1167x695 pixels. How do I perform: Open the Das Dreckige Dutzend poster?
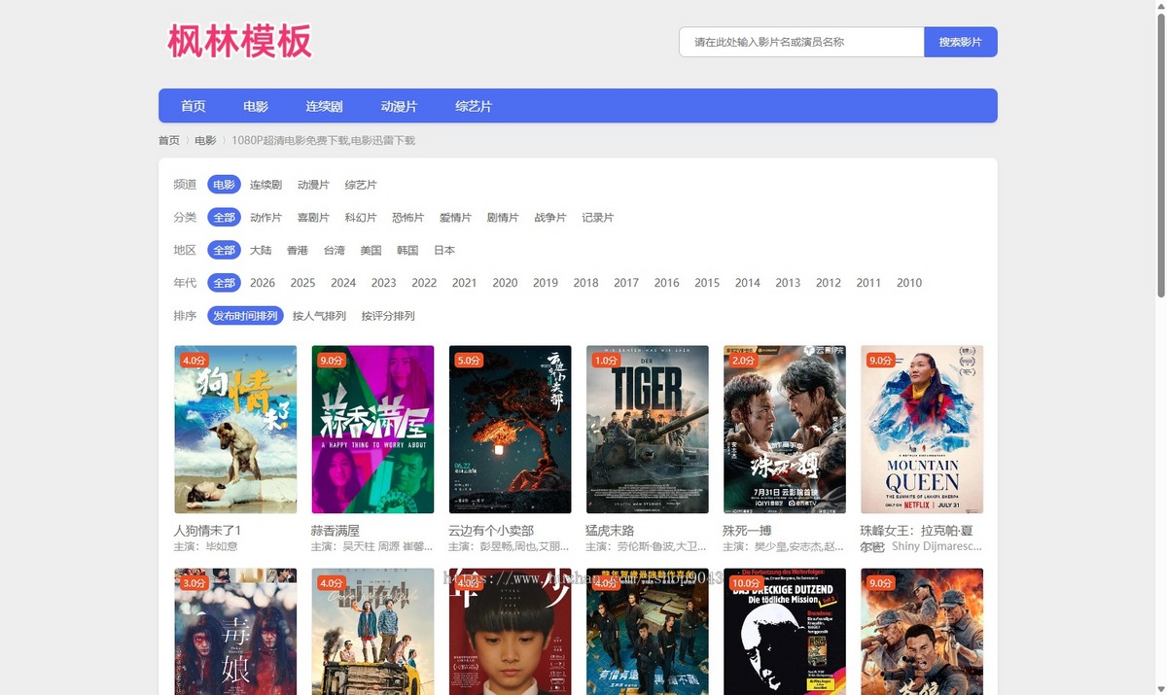(785, 632)
